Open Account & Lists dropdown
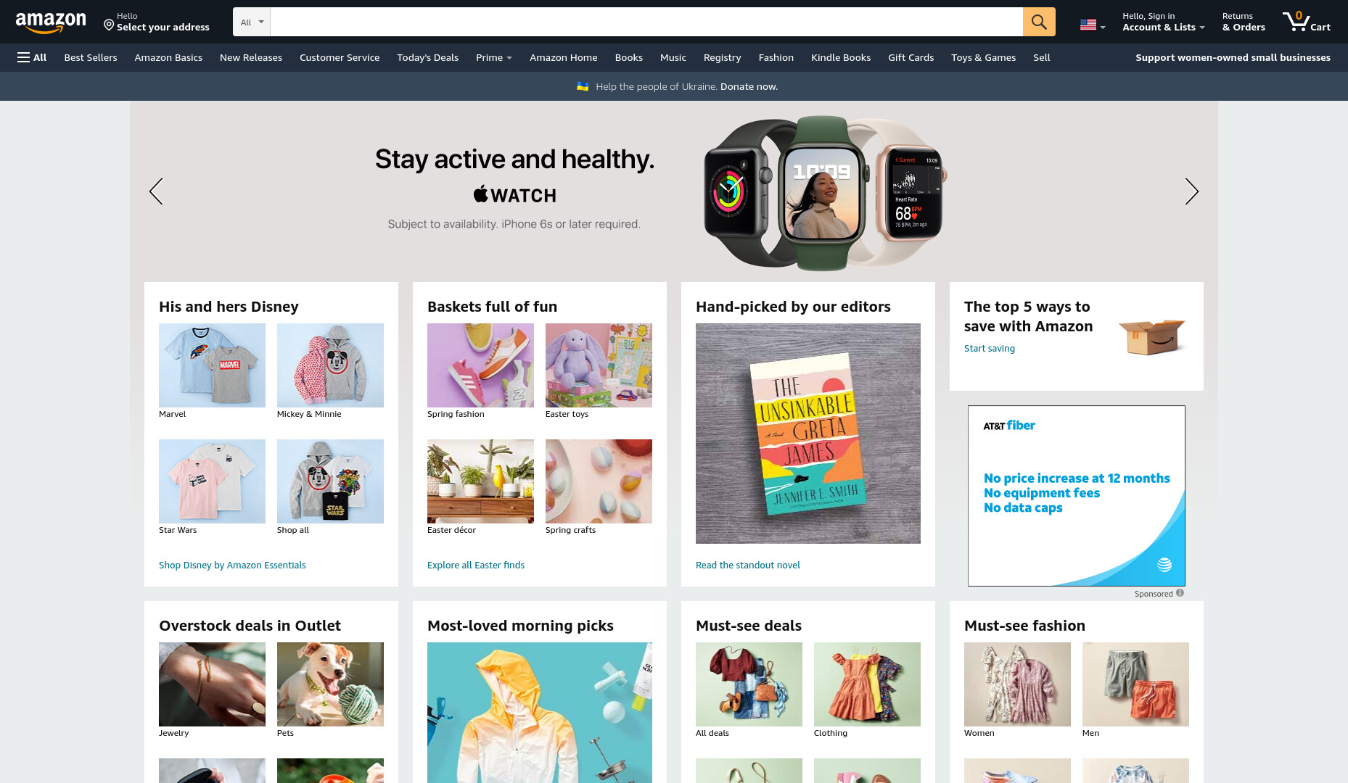 [1163, 22]
